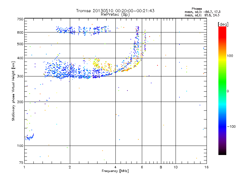Click the 'mean, sd,X: 95.5, 24.3' line
This screenshot has width=243, height=182.
202,15
